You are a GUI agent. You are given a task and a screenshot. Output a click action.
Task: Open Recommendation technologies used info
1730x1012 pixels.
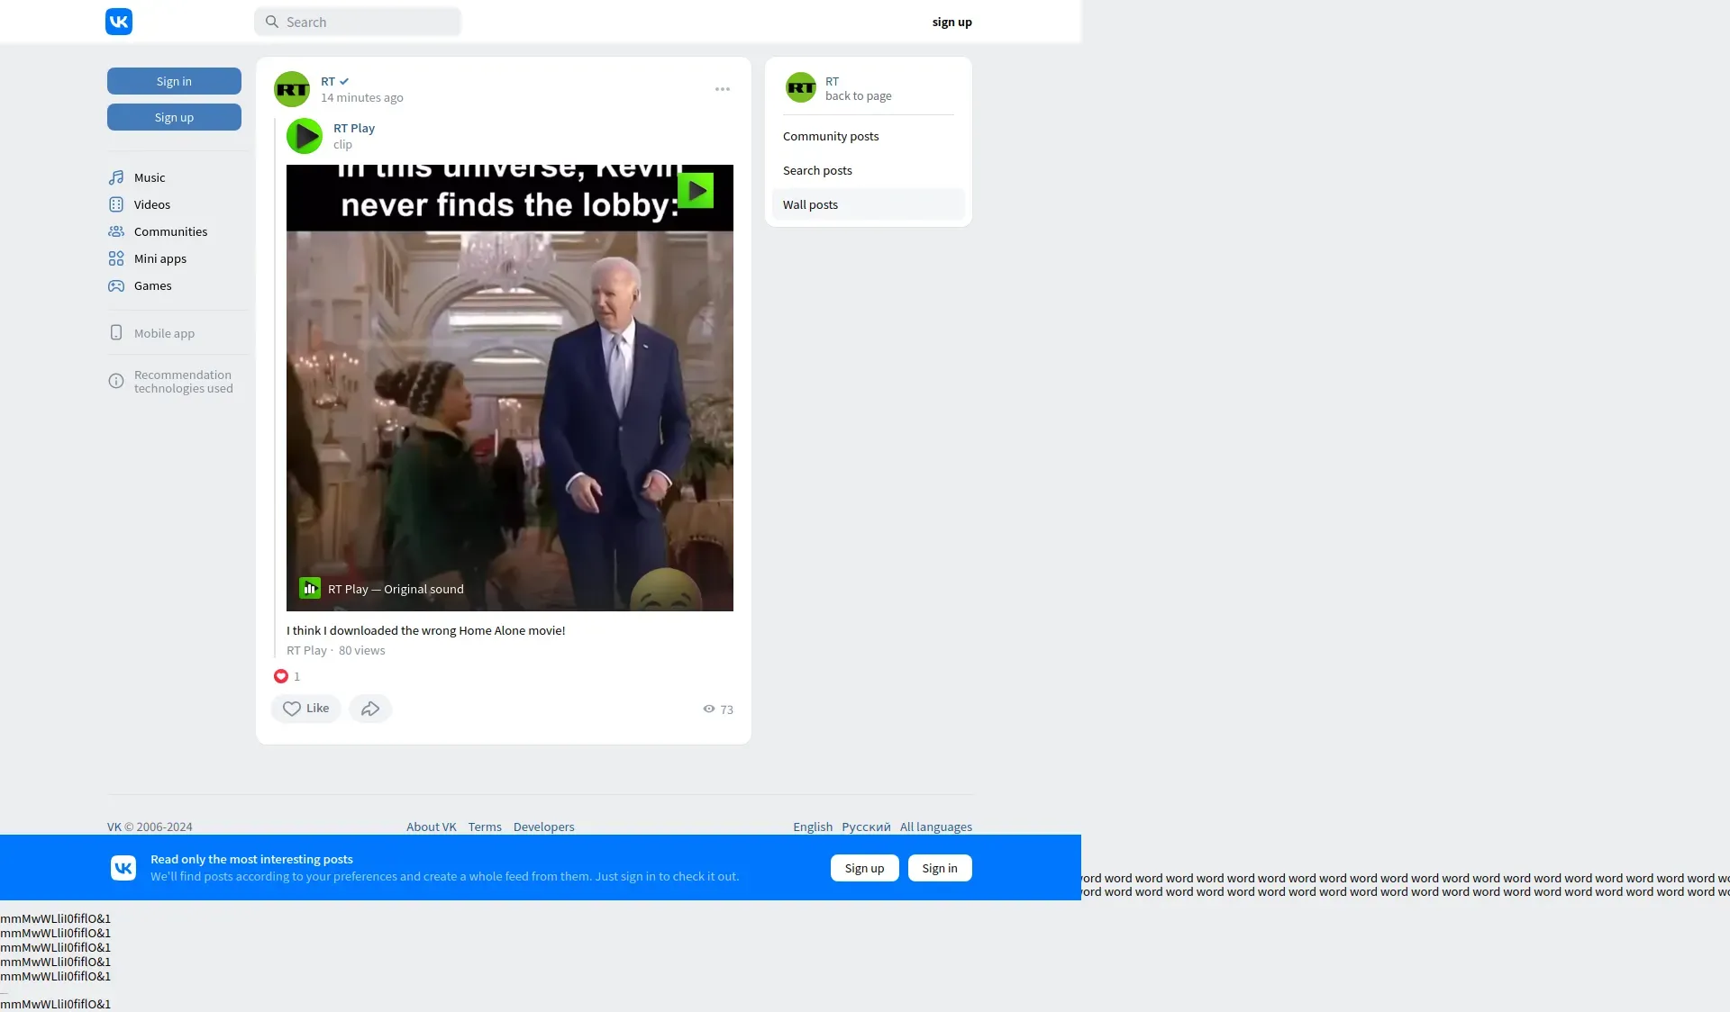(x=182, y=382)
